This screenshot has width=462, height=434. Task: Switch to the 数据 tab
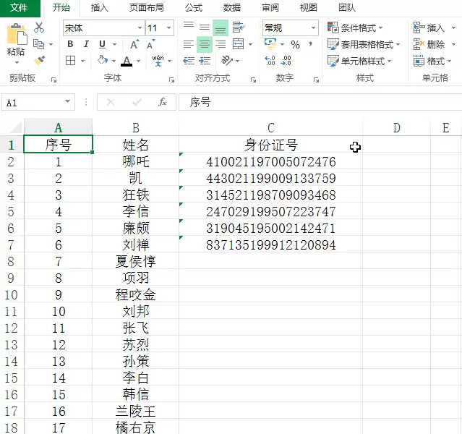pyautogui.click(x=232, y=8)
